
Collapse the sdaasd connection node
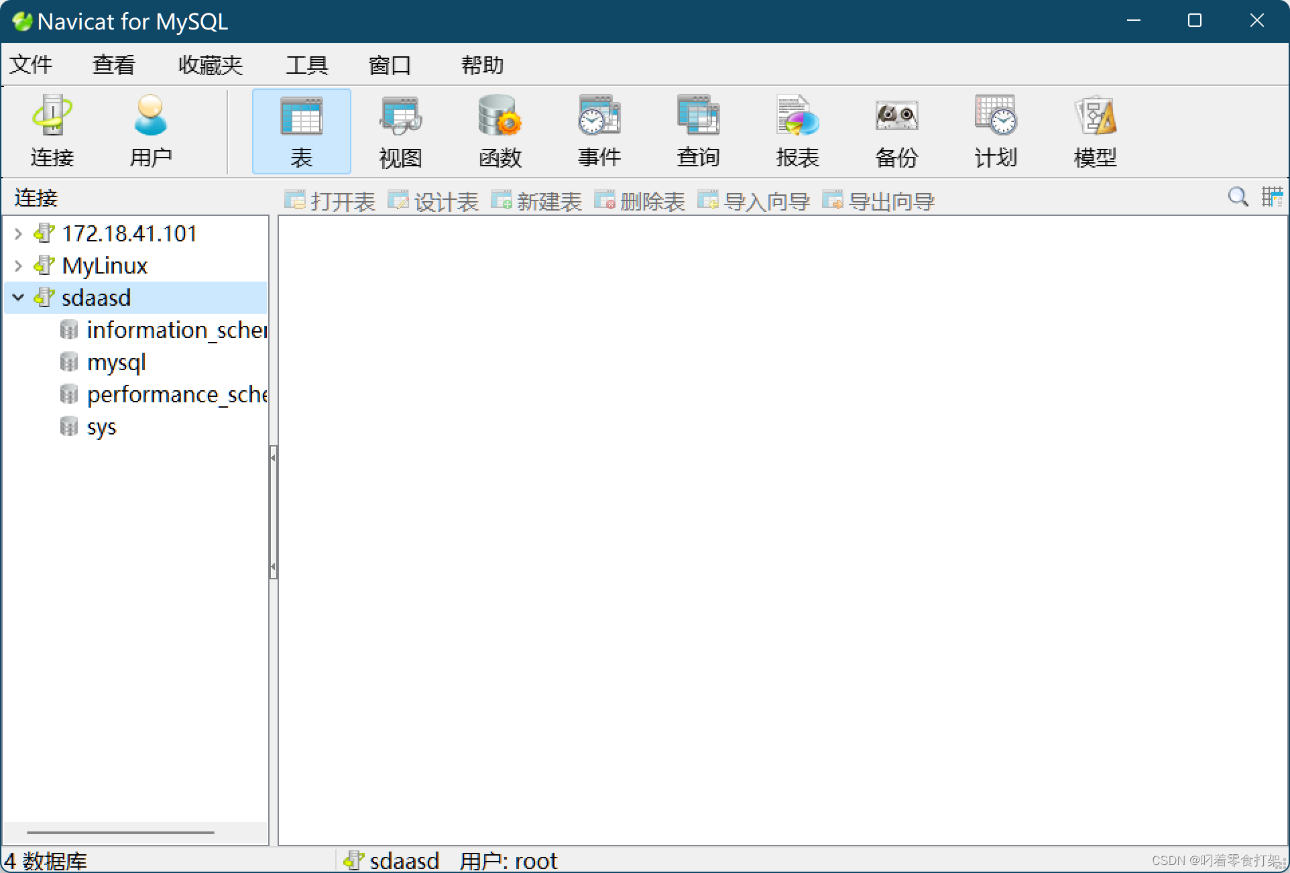tap(18, 297)
